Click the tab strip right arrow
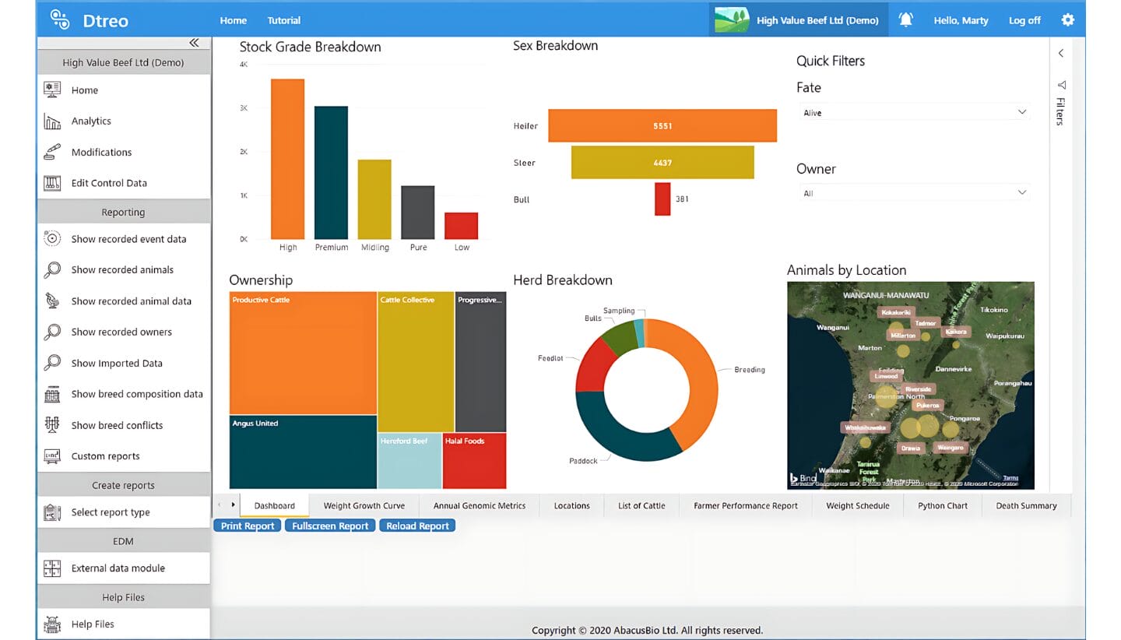Viewport: 1121px width, 640px height. pos(233,505)
